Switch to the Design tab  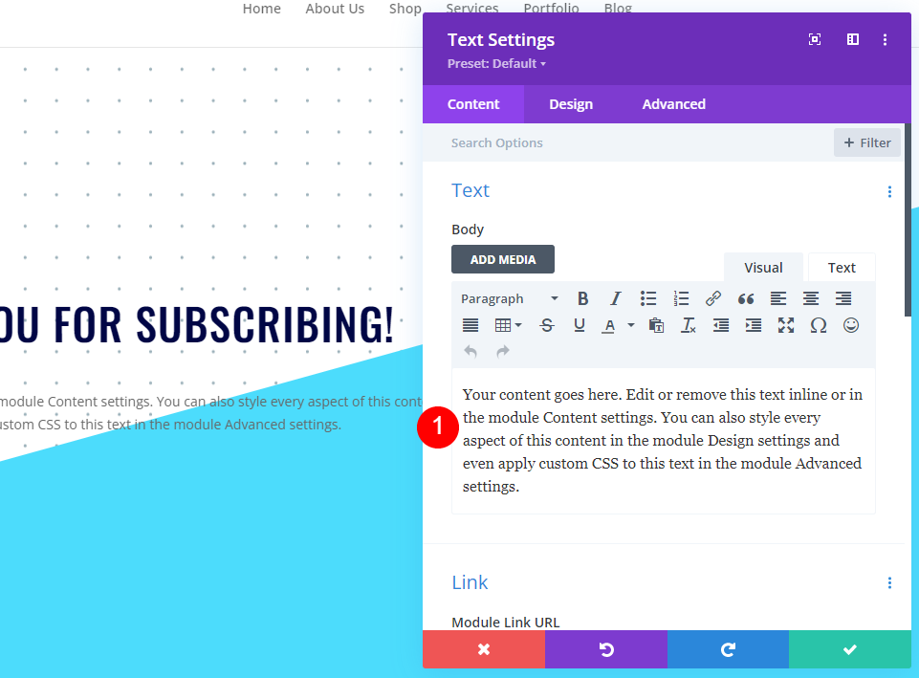(x=571, y=104)
